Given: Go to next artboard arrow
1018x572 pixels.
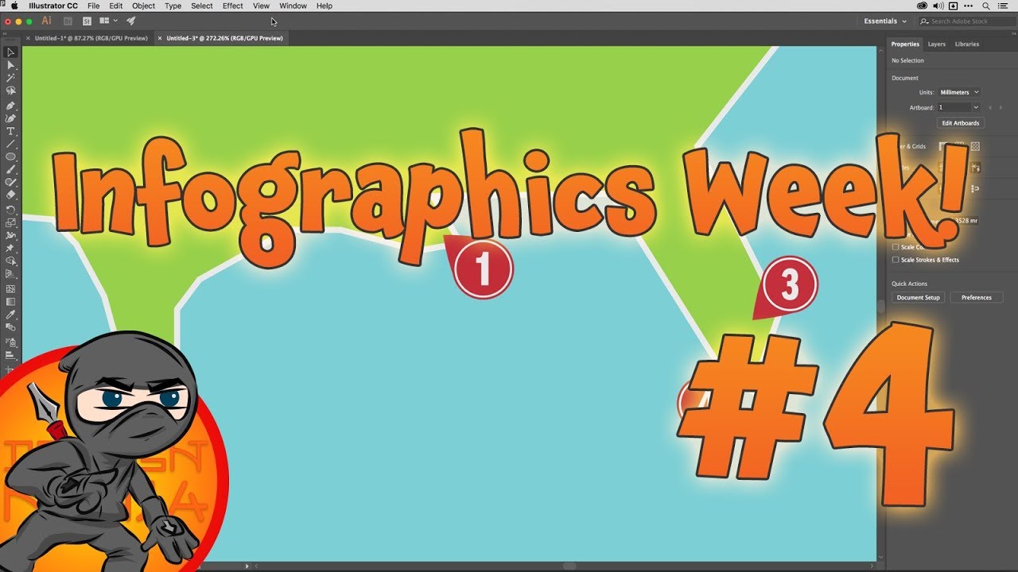Looking at the screenshot, I should click(1001, 107).
